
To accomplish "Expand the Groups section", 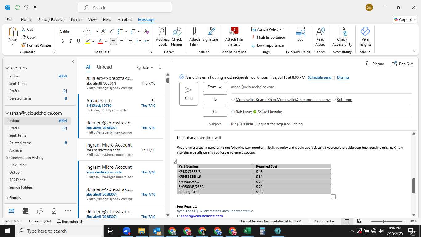I will tap(7, 198).
